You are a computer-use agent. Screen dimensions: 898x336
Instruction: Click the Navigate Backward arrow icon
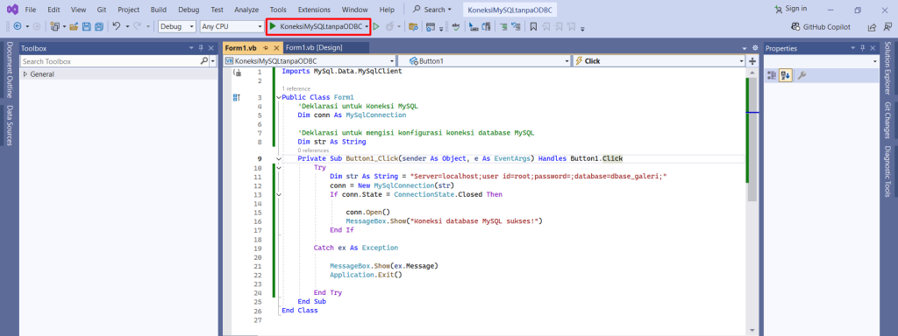pyautogui.click(x=18, y=26)
